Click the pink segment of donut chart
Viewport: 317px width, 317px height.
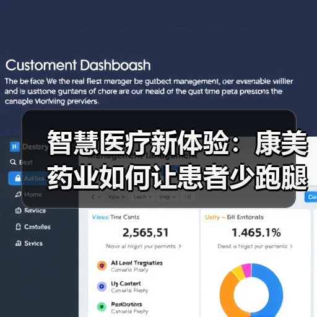click(247, 270)
